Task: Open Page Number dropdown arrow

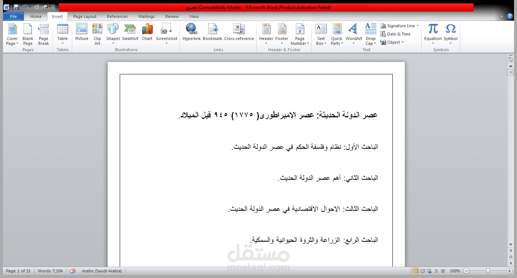Action: click(x=308, y=44)
